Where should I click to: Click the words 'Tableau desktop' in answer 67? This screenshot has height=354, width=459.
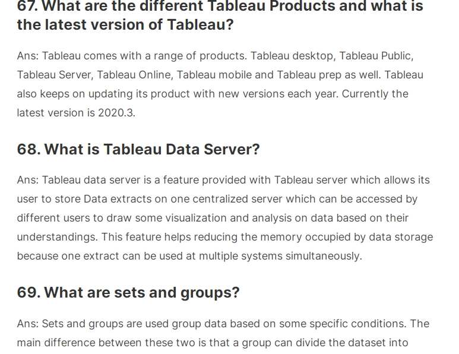[292, 56]
